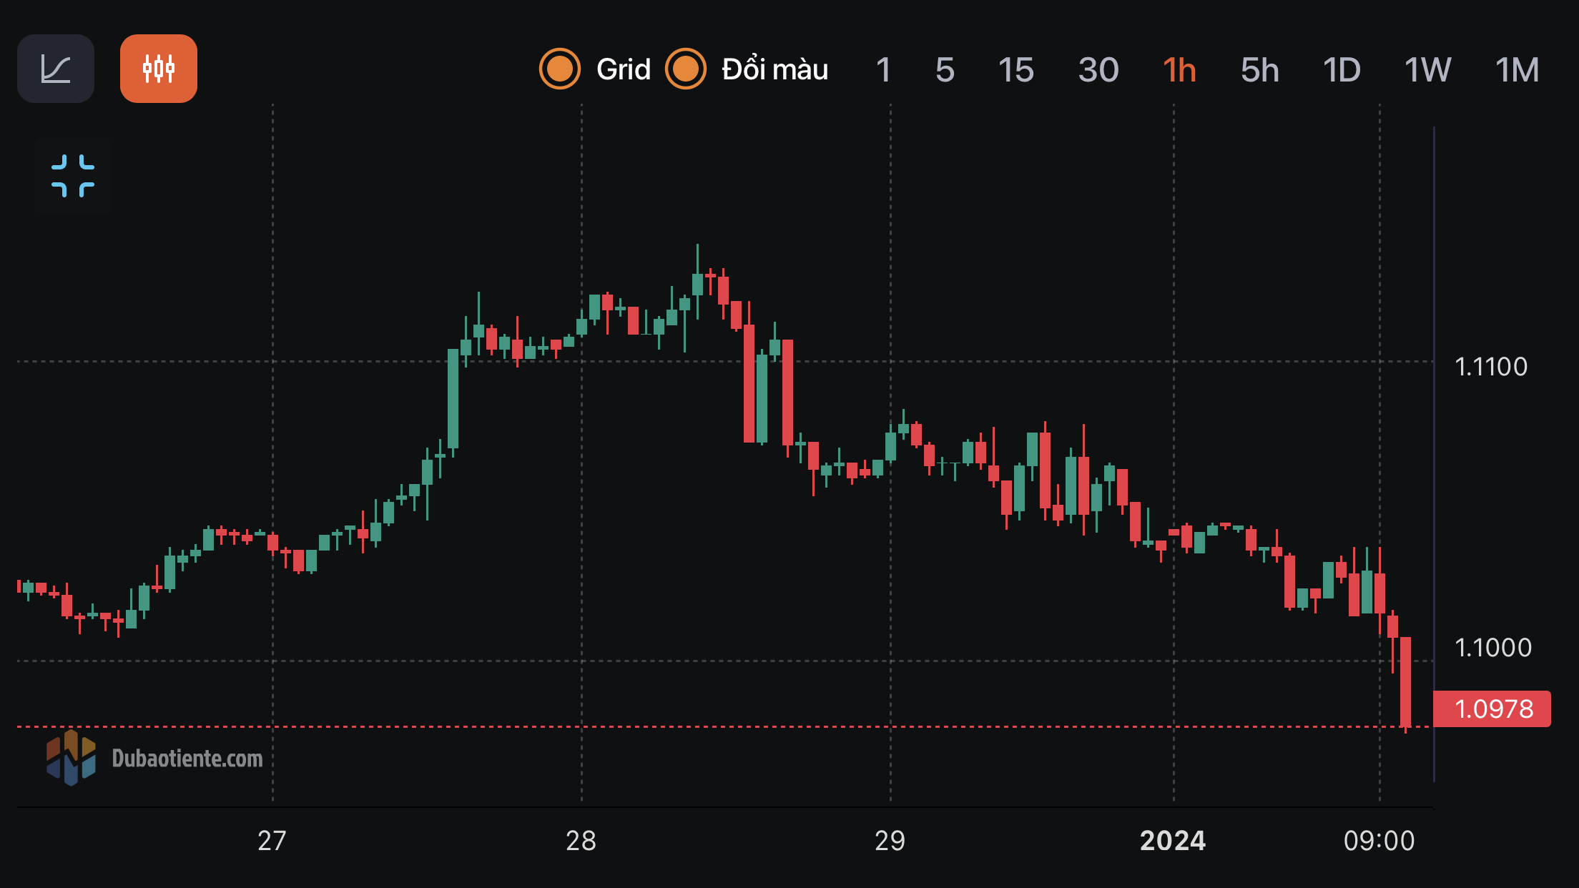Collapse the chart from fullscreen
This screenshot has height=888, width=1579.
point(73,176)
